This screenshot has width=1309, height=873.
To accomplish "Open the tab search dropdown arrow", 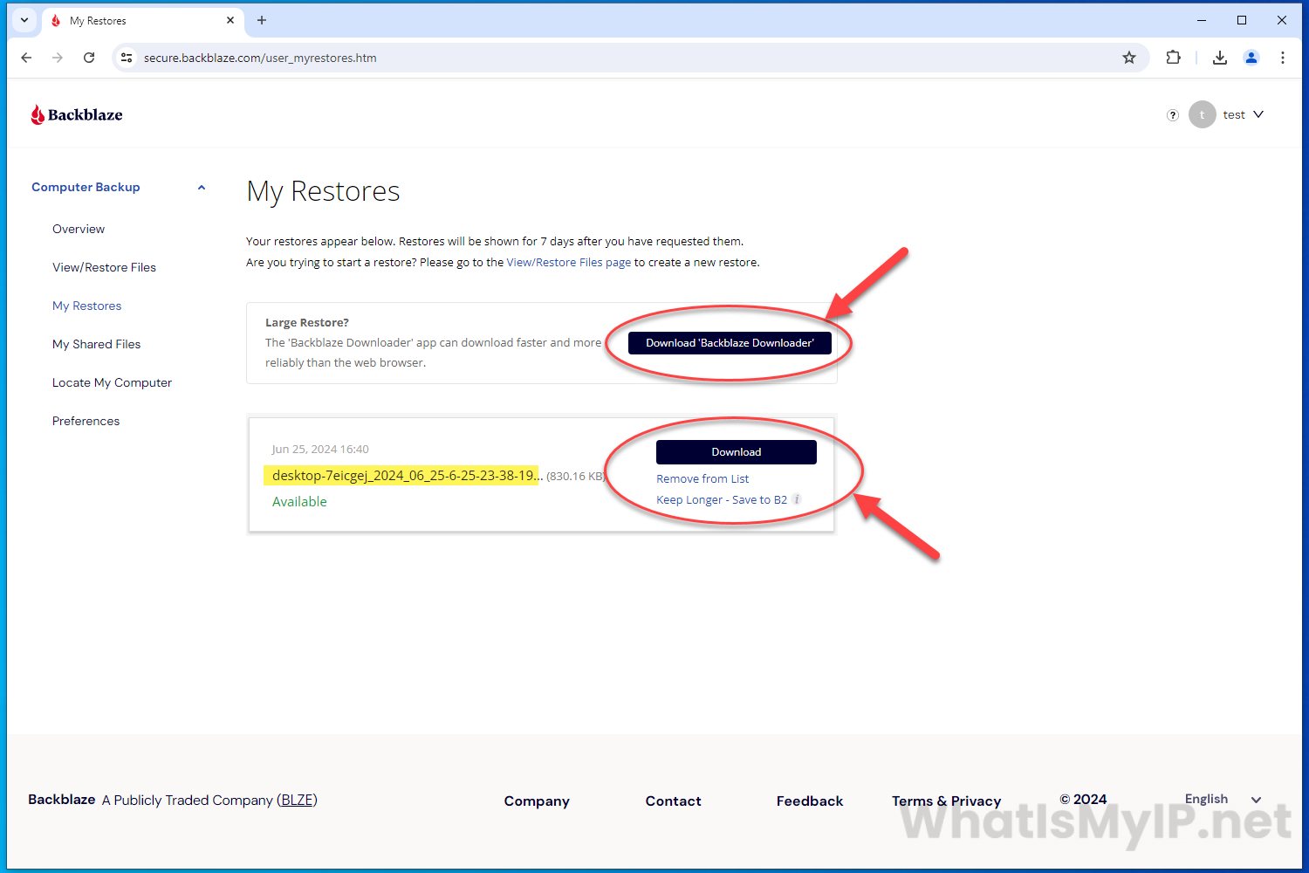I will (24, 20).
